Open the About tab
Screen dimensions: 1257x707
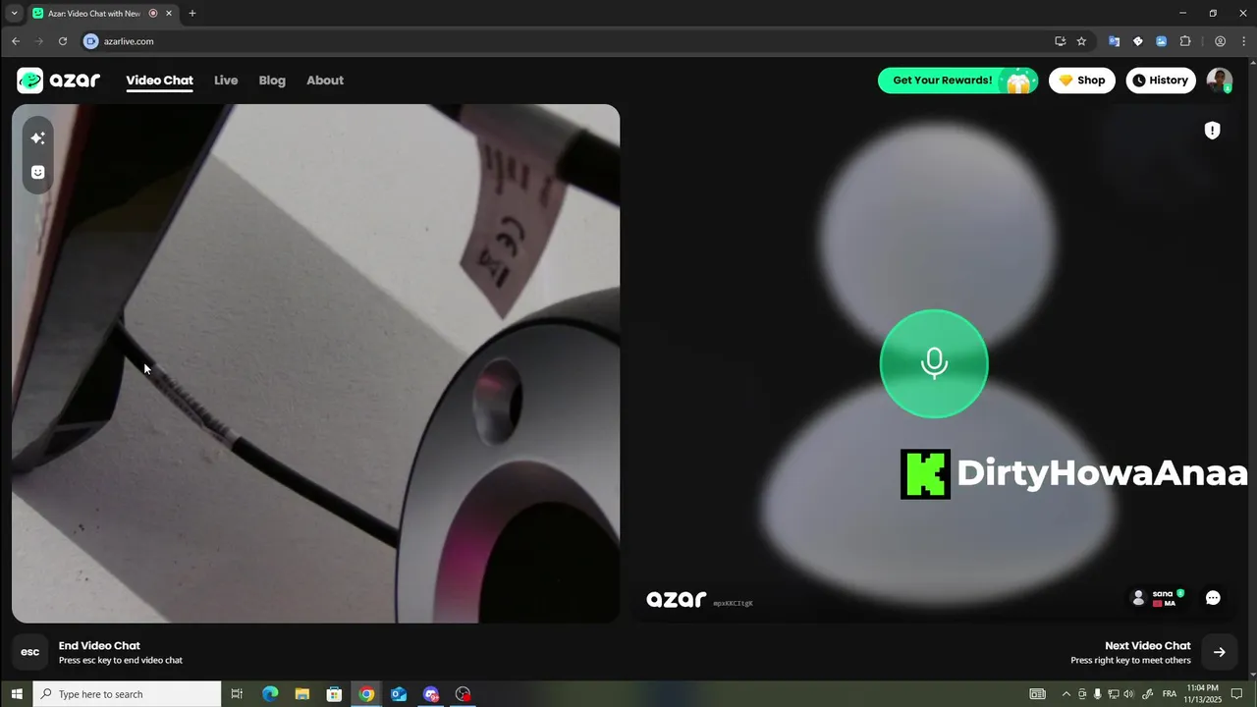click(x=325, y=81)
